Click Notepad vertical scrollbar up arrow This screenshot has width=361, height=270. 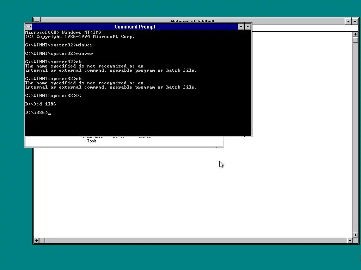[x=355, y=34]
